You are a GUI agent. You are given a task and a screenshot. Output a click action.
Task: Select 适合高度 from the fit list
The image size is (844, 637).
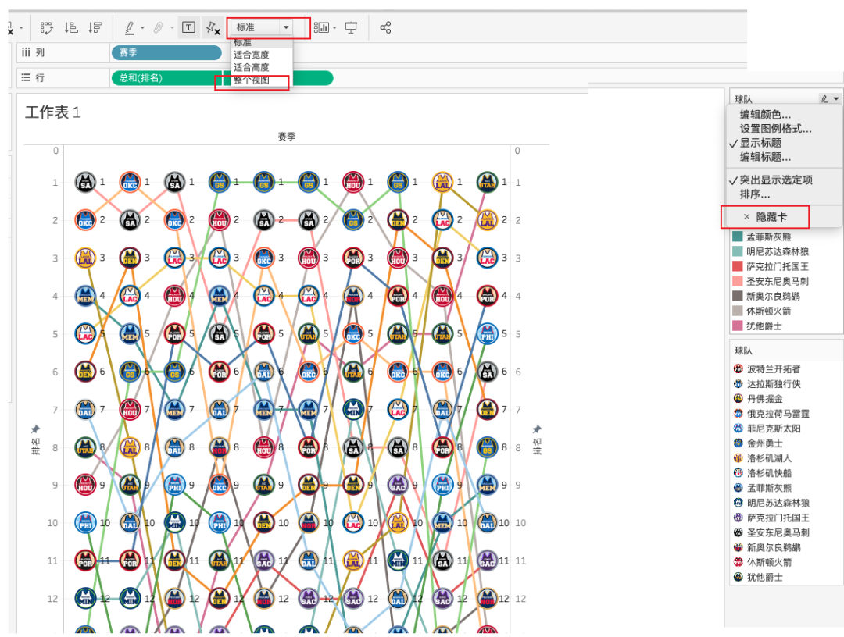click(252, 67)
